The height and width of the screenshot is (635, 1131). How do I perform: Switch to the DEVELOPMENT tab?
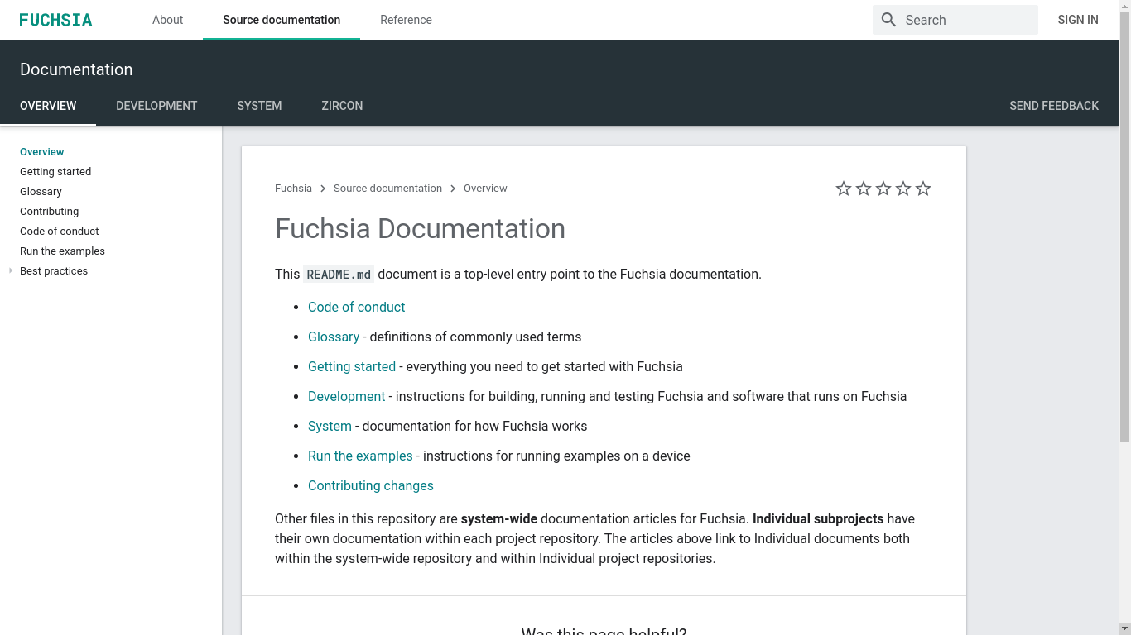coord(156,106)
